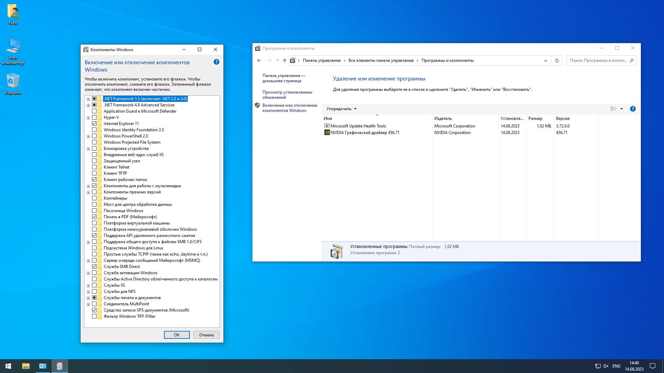Viewport: 664px width, 373px height.
Task: Open help in Programs and Features toolbar
Action: (x=633, y=109)
